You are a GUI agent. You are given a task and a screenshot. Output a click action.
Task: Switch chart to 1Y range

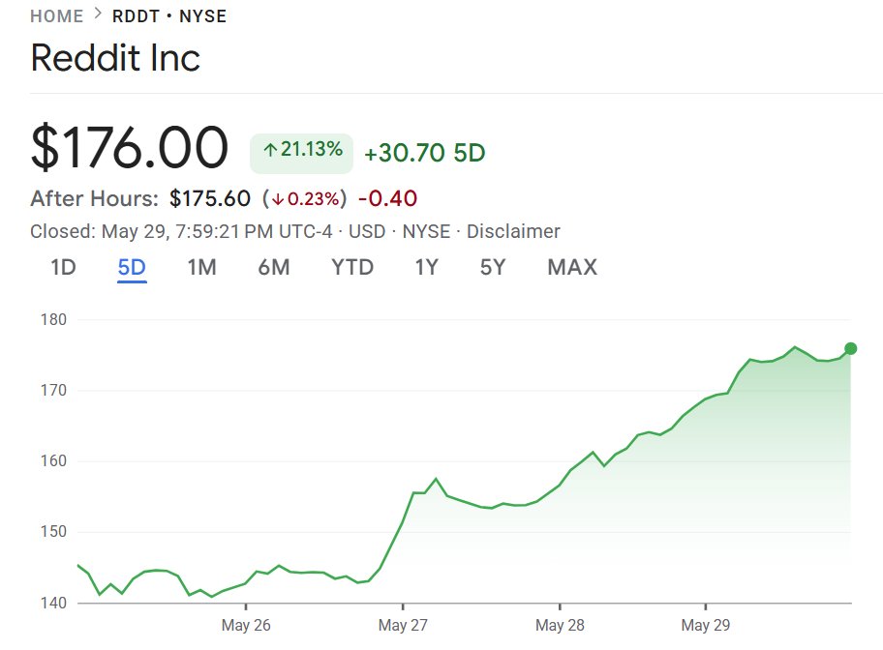point(427,267)
